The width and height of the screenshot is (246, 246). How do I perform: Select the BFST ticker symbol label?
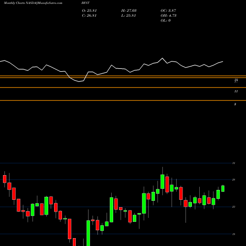point(86,3)
